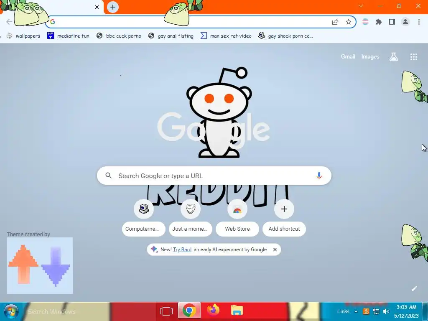The height and width of the screenshot is (321, 428).
Task: Open a new tab with plus button
Action: click(113, 7)
